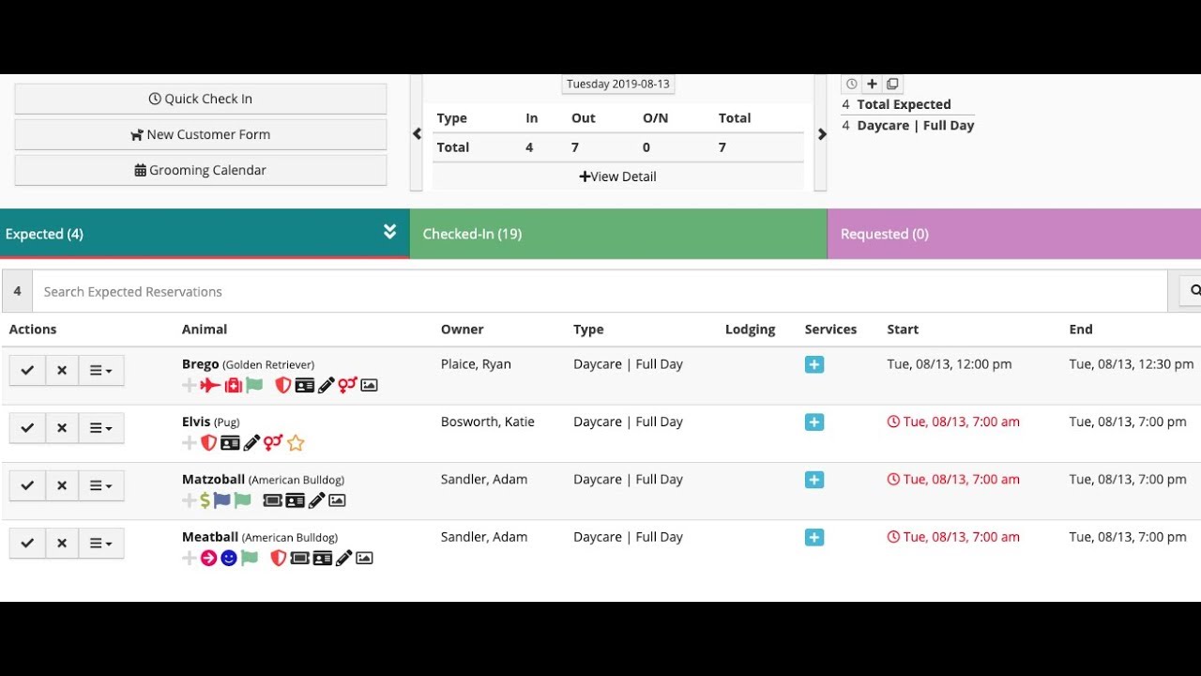Open the New Customer Form
Screen dimensions: 1201x676
(x=201, y=134)
